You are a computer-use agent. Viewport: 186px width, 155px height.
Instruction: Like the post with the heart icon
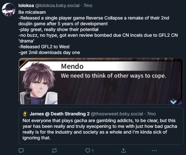88,151
